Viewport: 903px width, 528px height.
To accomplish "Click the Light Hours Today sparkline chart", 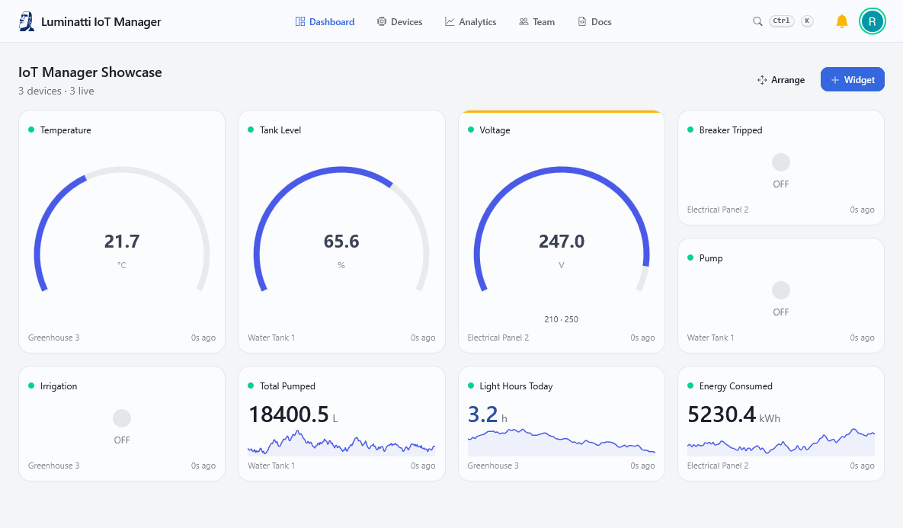I will (x=561, y=442).
